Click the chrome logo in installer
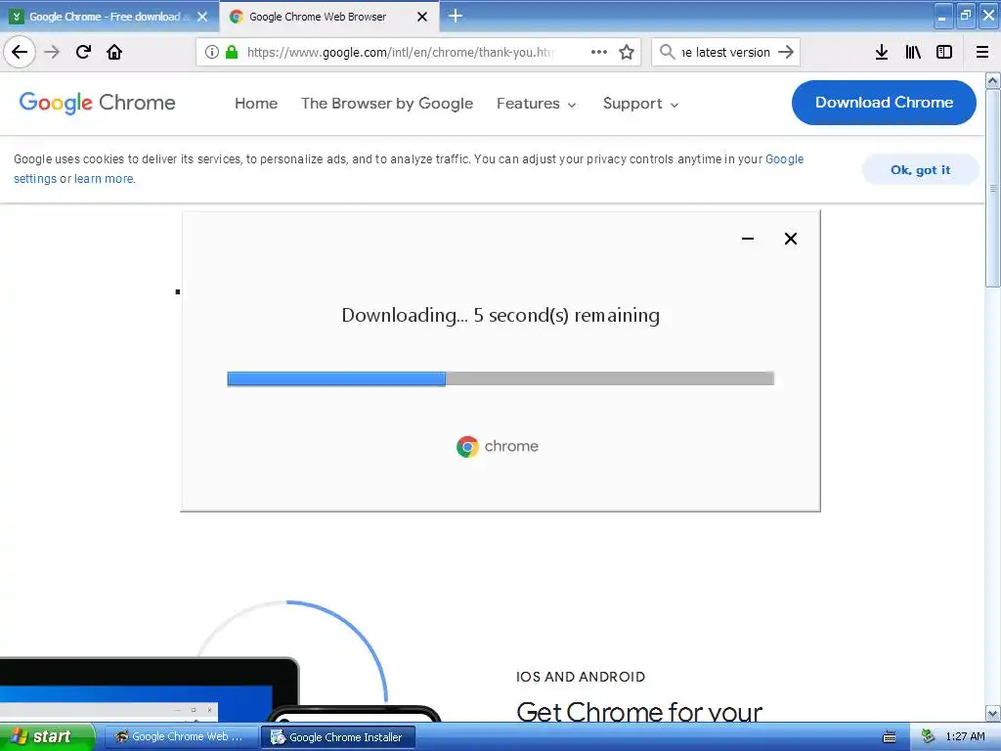 498,446
